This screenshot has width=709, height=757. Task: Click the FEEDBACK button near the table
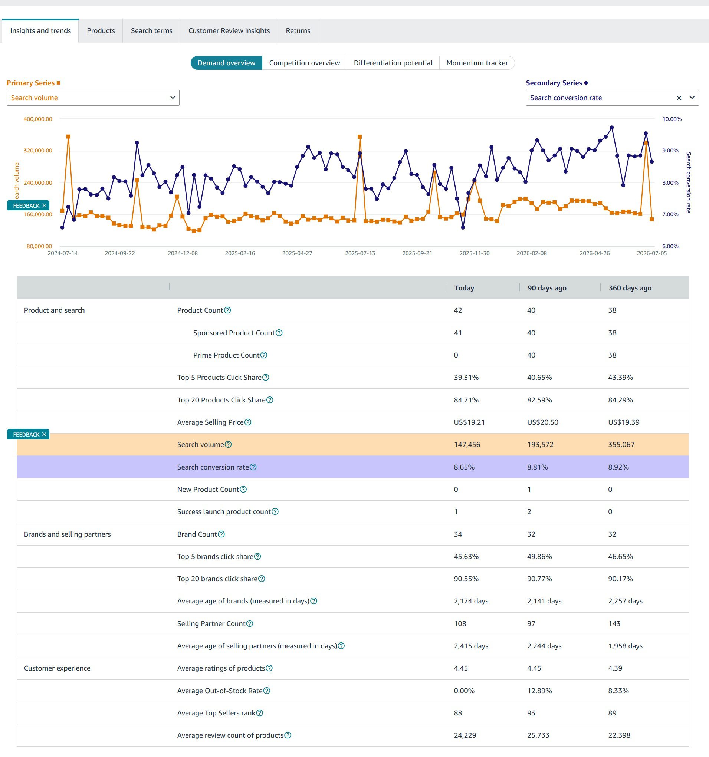click(x=26, y=434)
